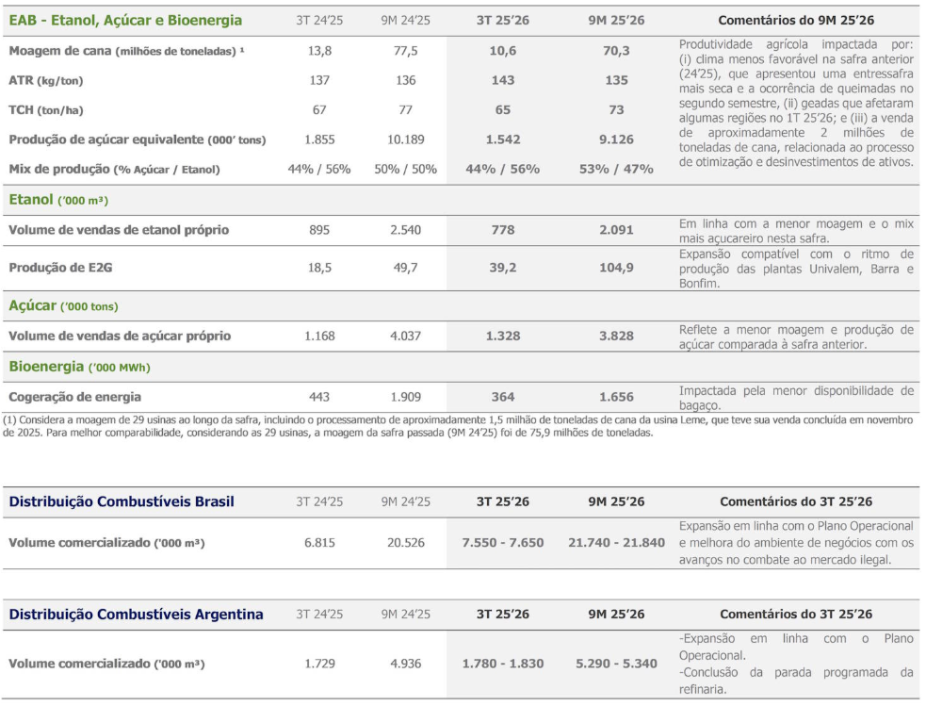Image resolution: width=926 pixels, height=706 pixels.
Task: Click the 'EAB - Etanol, Açúcar e Bioenergia' header
Action: (125, 20)
